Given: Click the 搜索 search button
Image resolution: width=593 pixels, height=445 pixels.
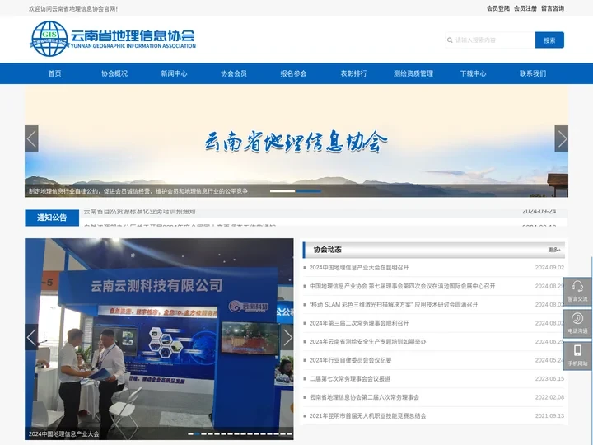Looking at the screenshot, I should click(549, 40).
